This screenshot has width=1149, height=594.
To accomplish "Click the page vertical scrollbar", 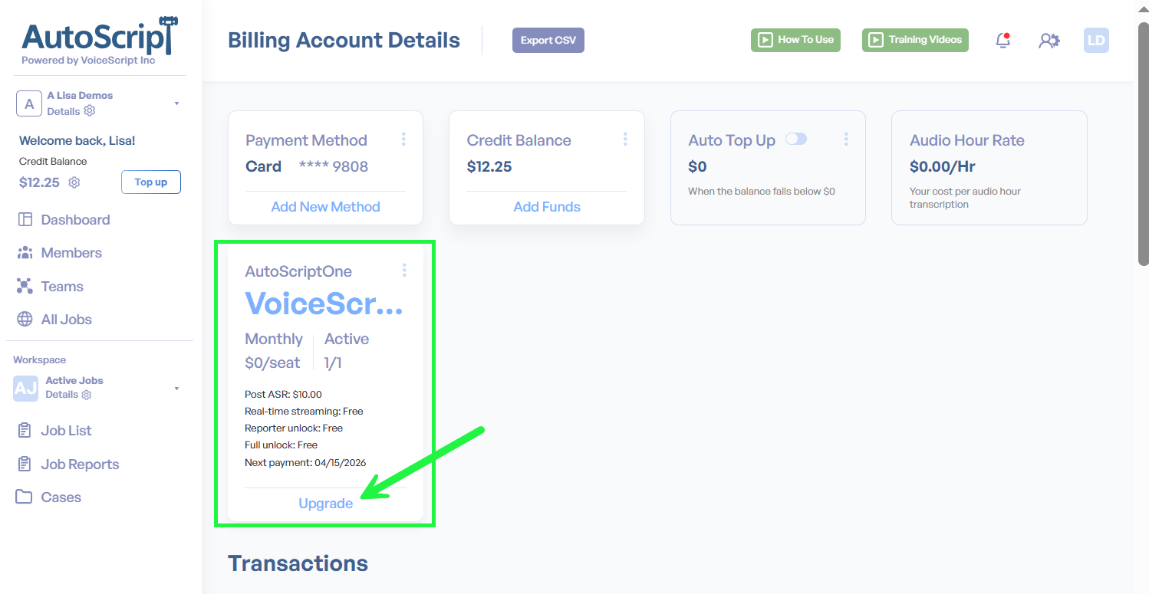I will pyautogui.click(x=1143, y=146).
